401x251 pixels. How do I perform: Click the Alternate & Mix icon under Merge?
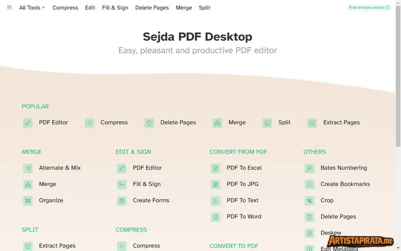(28, 168)
